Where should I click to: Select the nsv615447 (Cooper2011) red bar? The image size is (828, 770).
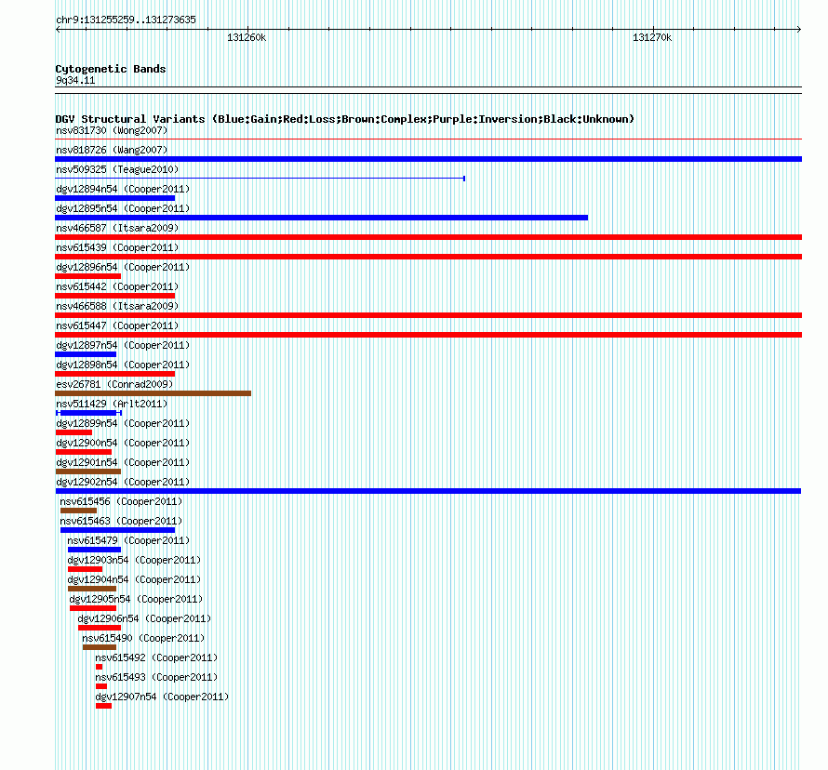click(428, 335)
